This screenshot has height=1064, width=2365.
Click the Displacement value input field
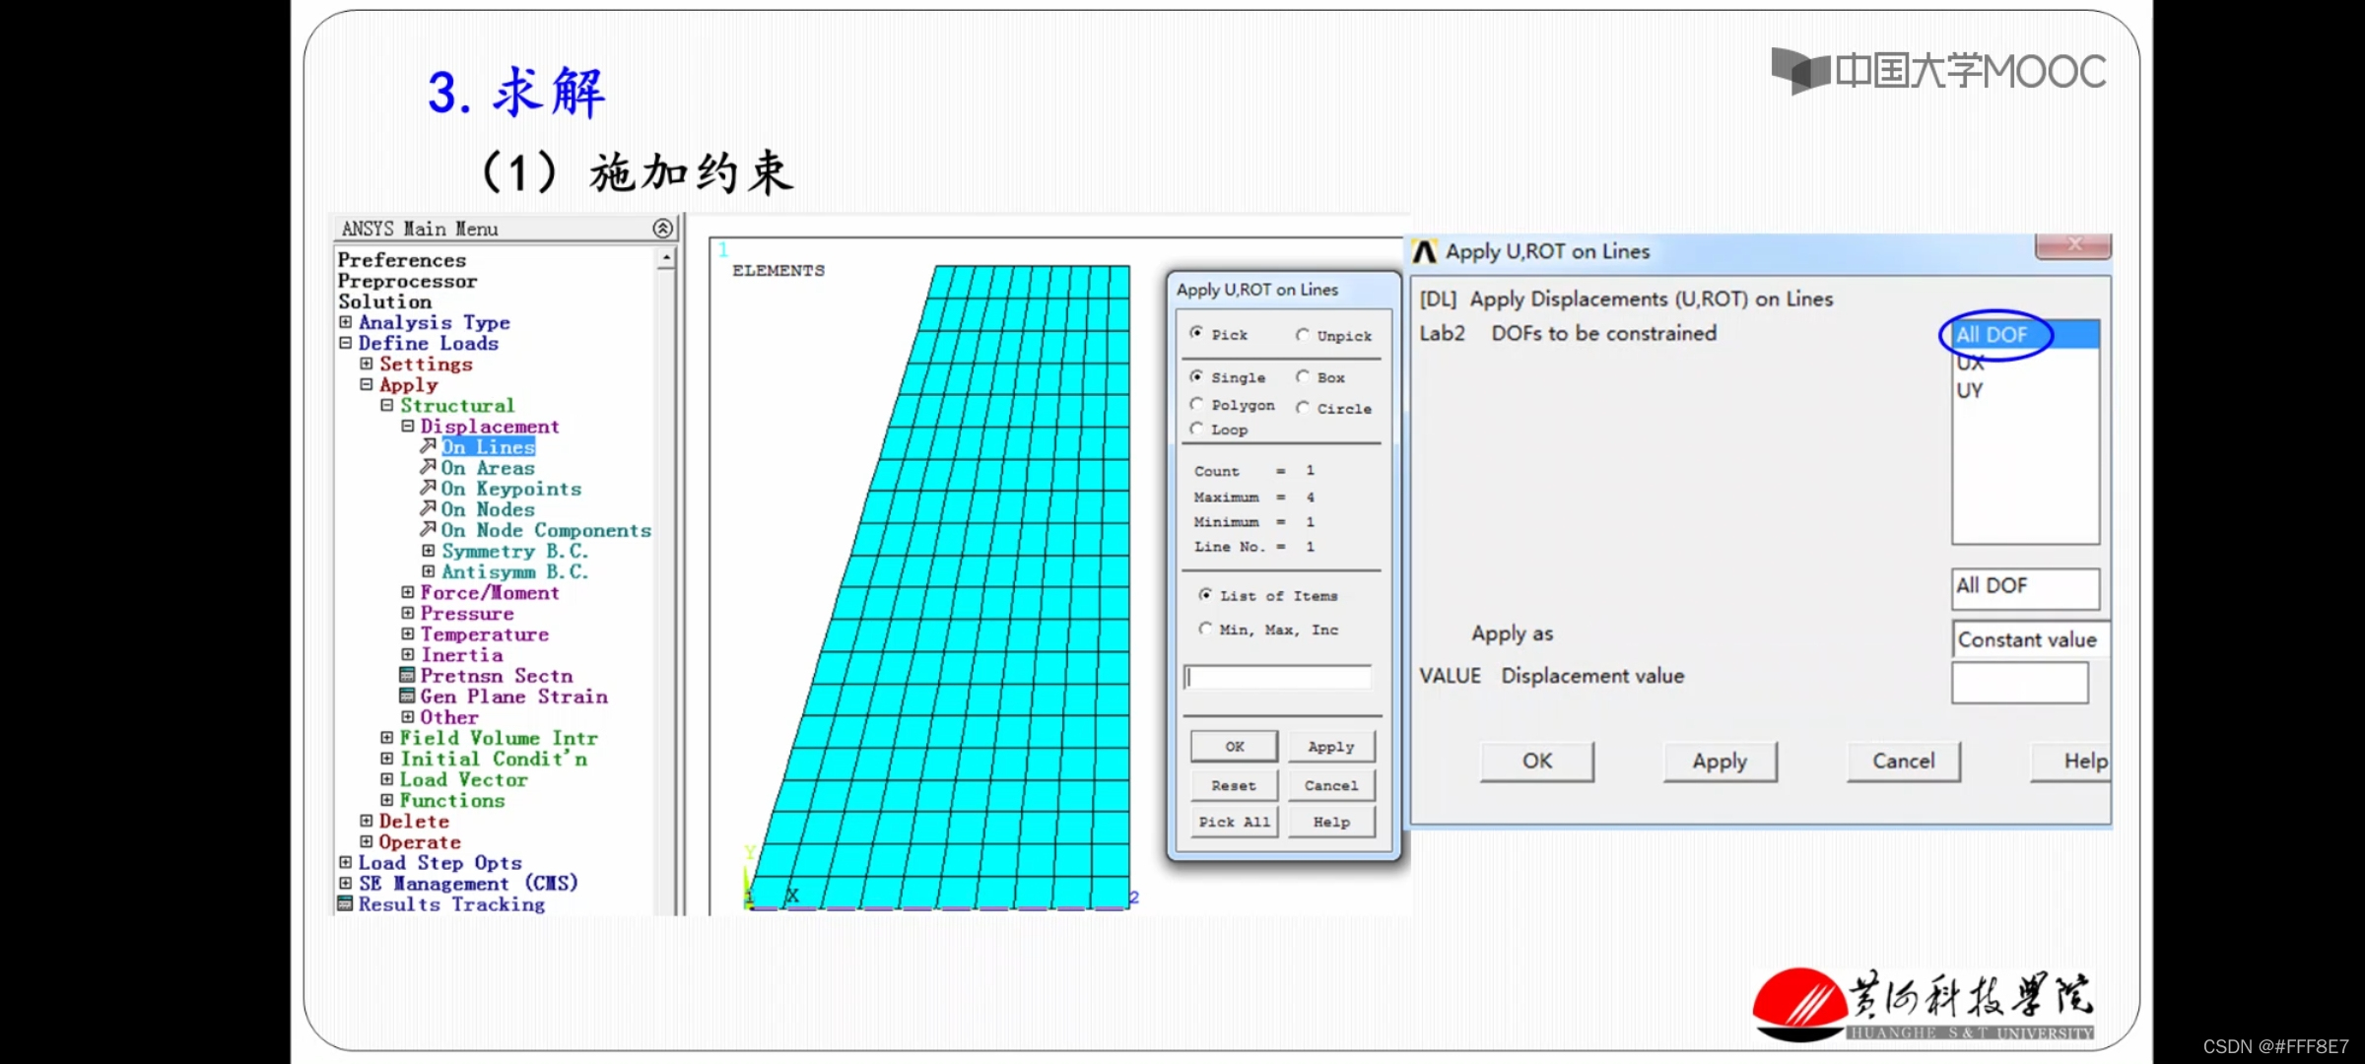click(2019, 682)
